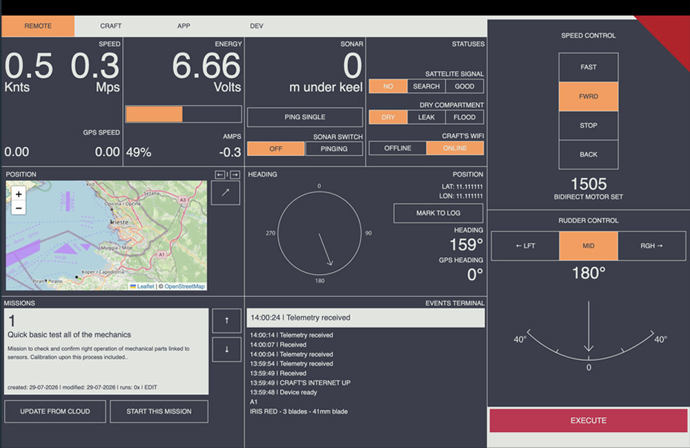Move to next mission with down arrow
This screenshot has height=448, width=690.
[226, 349]
